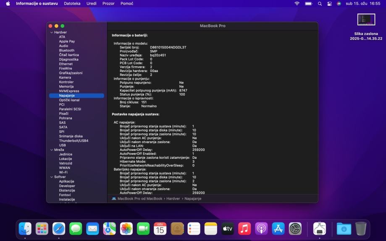Select Slika zaslona thumbnail on desktop
Image resolution: width=386 pixels, height=241 pixels.
click(x=366, y=19)
